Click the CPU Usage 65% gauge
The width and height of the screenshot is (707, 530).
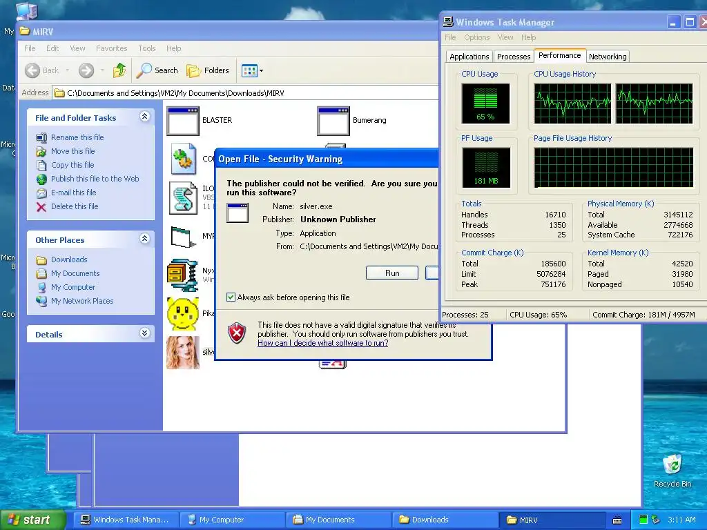pos(485,104)
